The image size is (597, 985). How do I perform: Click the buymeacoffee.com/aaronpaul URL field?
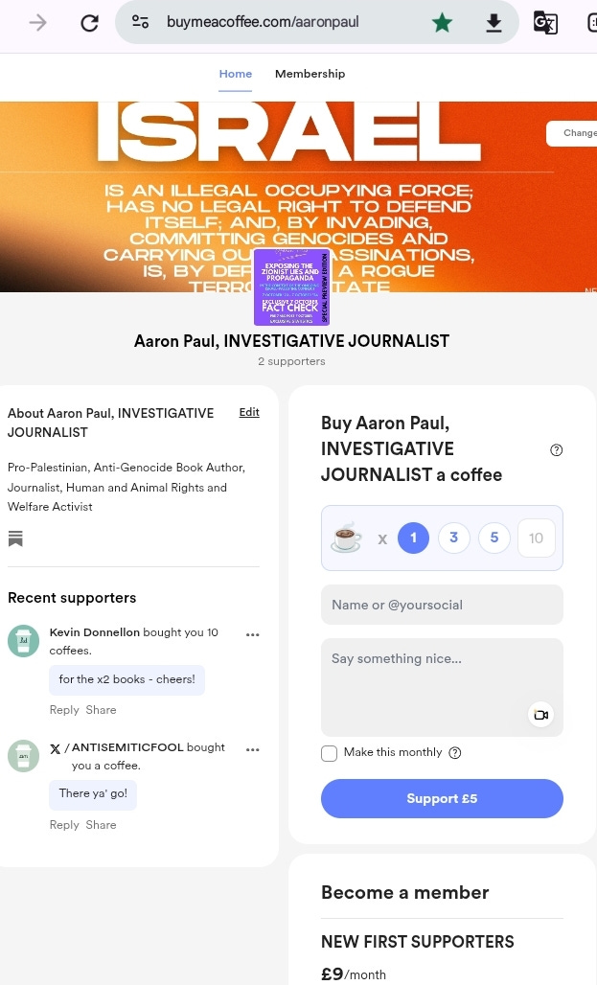[263, 22]
